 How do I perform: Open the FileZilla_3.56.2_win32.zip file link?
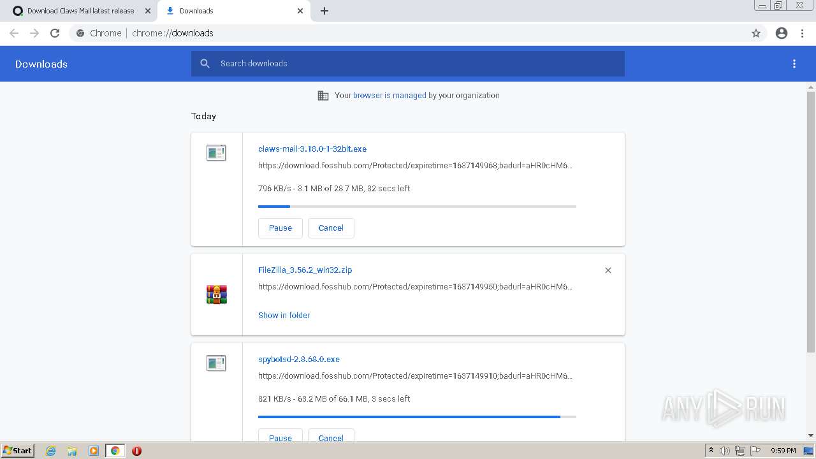coord(305,270)
